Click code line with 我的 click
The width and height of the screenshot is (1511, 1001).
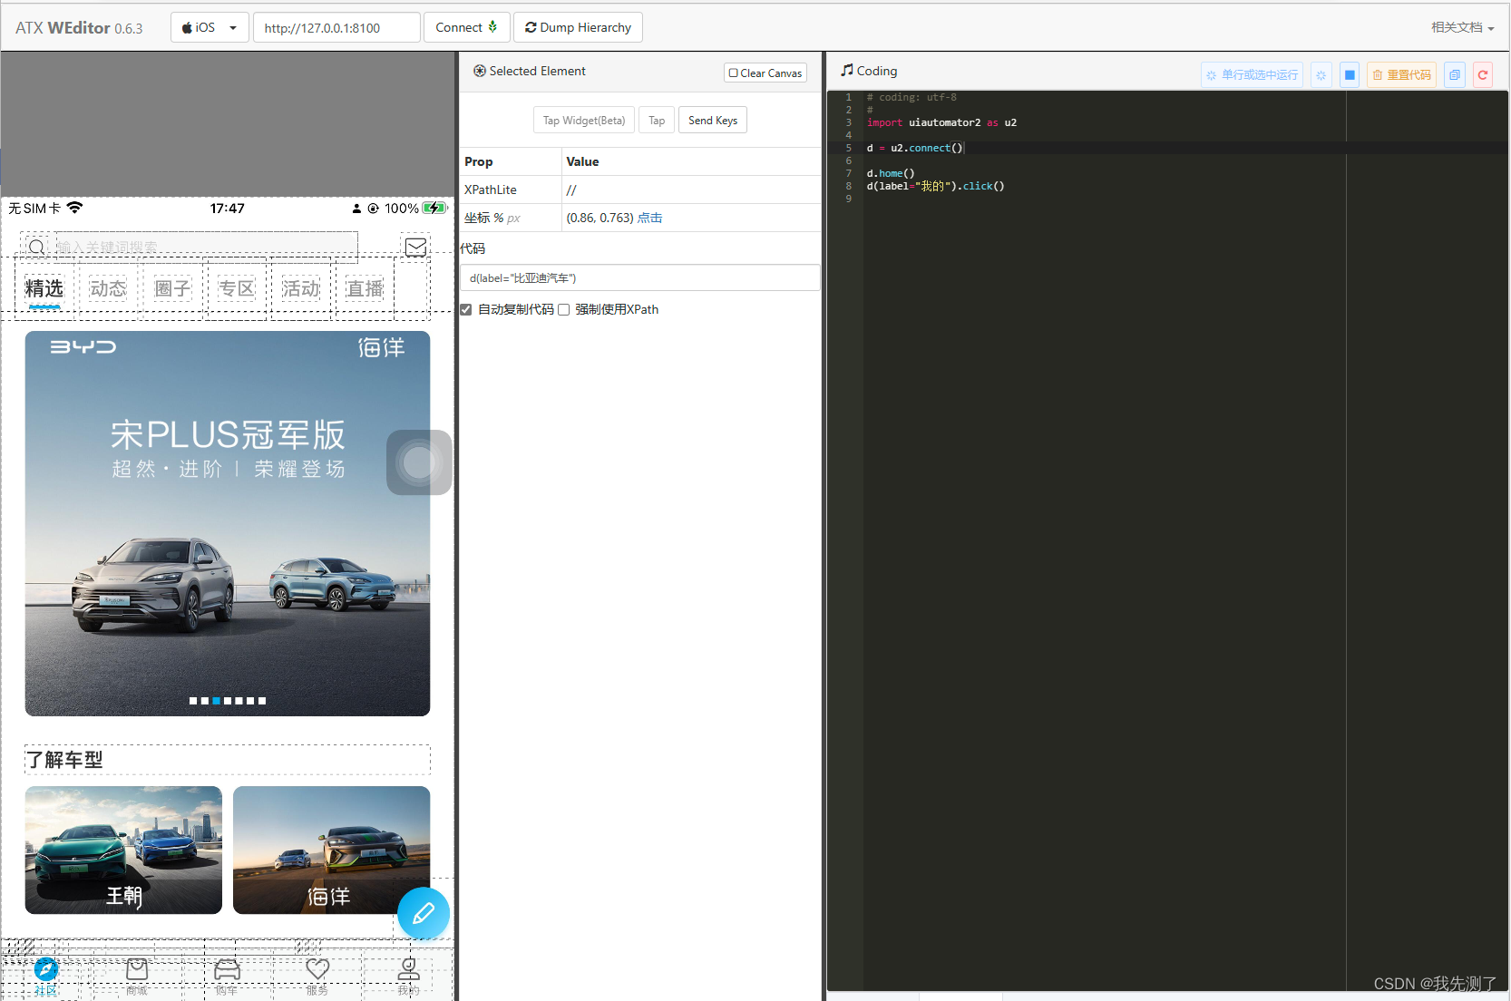click(935, 186)
